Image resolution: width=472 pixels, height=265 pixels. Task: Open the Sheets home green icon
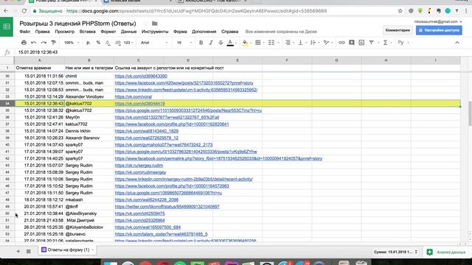pos(7,26)
